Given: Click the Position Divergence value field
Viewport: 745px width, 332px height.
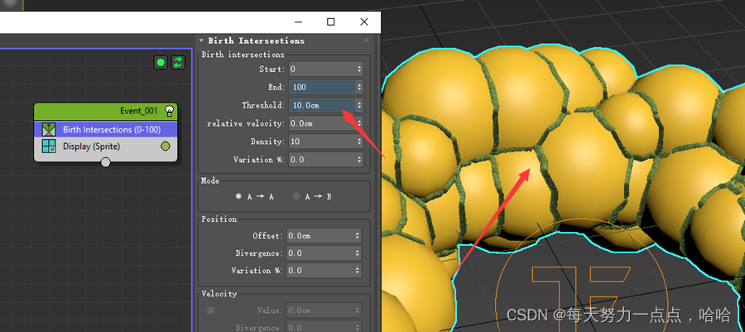Looking at the screenshot, I should [320, 253].
